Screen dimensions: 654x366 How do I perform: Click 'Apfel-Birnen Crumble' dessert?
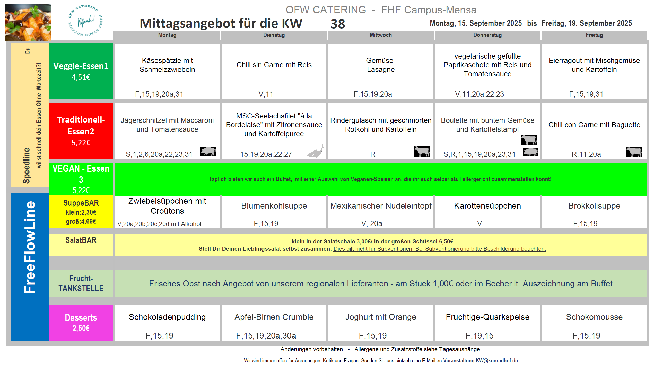[274, 317]
